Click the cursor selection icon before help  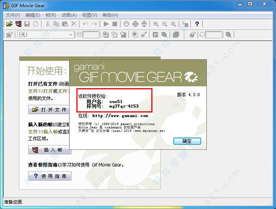click(185, 24)
